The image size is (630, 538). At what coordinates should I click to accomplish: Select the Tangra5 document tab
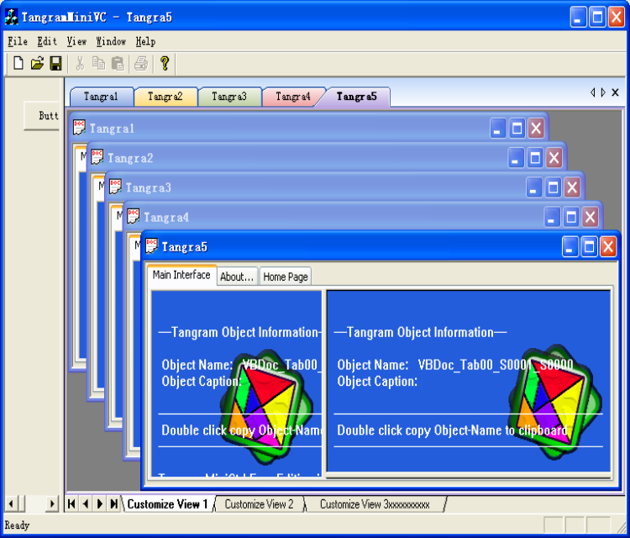[356, 97]
